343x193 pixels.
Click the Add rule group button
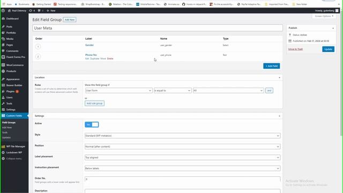(94, 103)
